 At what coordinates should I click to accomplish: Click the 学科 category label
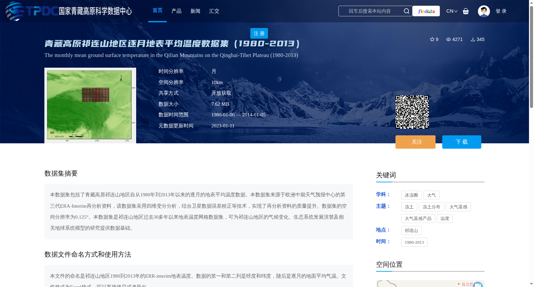383,194
